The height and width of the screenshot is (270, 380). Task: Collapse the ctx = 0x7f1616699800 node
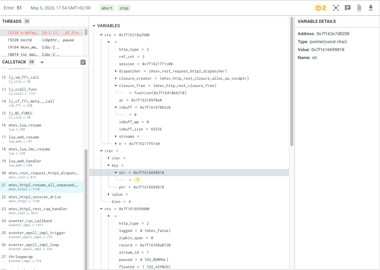[x=101, y=209]
